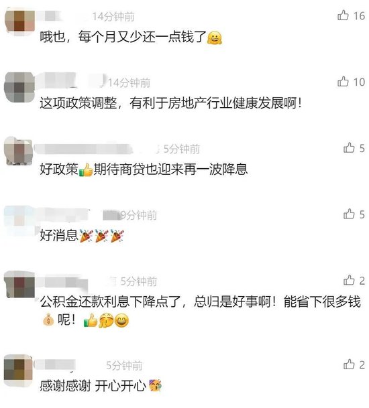Select the comment '期待商贷也迎来再一波降息'
The height and width of the screenshot is (408, 369).
170,169
